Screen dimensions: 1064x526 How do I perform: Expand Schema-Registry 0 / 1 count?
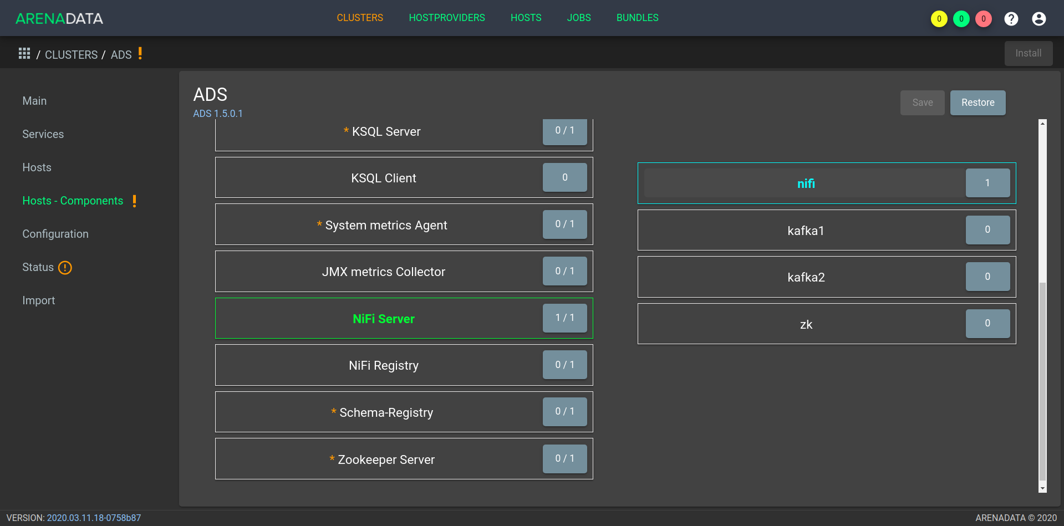tap(565, 412)
